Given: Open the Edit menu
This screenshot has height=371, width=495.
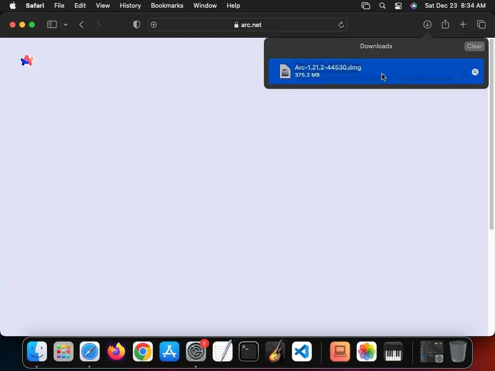Looking at the screenshot, I should click(80, 6).
